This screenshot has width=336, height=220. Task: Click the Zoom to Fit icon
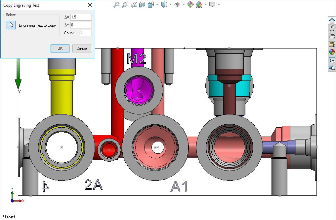(116, 5)
